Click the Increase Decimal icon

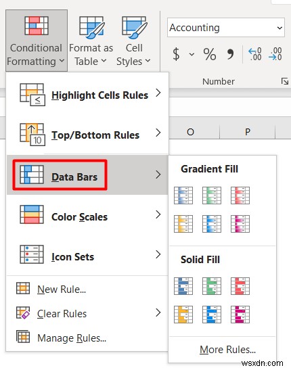point(255,54)
